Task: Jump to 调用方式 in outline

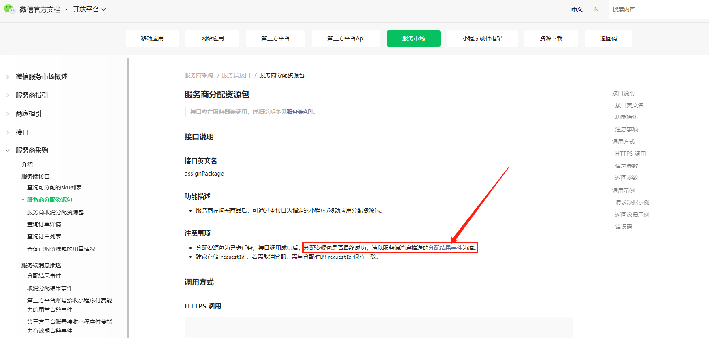Action: click(x=624, y=142)
